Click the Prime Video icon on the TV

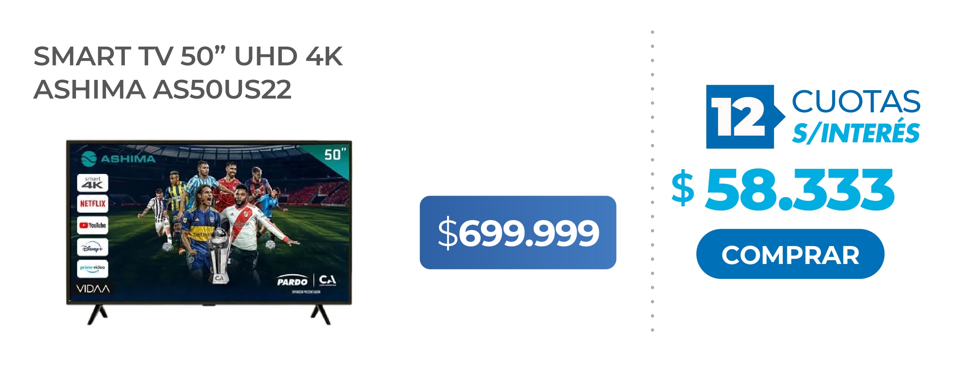92,269
